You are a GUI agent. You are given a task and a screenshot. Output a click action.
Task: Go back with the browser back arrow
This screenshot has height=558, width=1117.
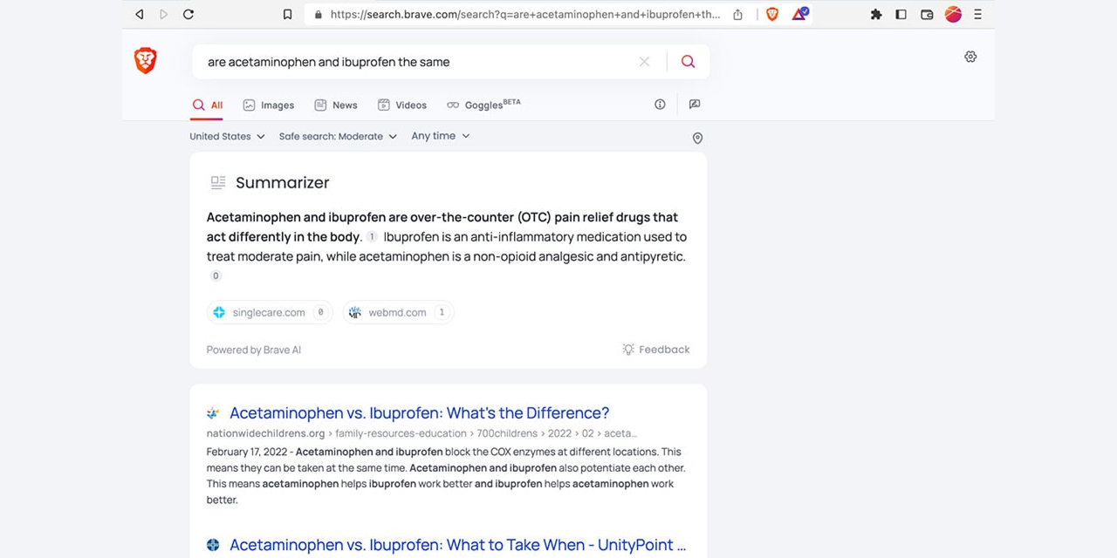coord(140,14)
